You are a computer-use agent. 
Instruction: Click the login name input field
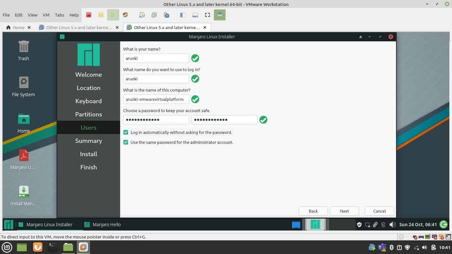coord(156,79)
